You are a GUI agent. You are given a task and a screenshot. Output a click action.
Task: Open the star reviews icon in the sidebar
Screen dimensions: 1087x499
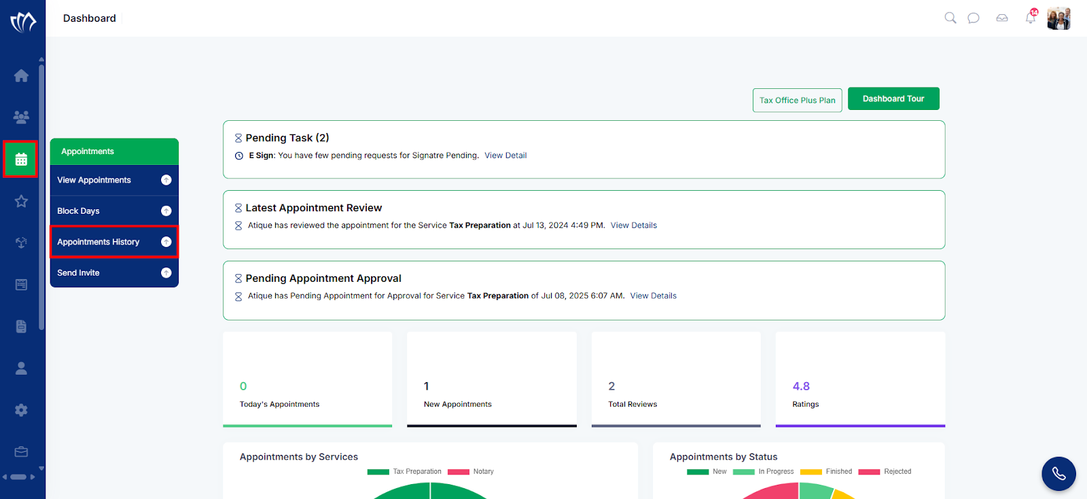click(22, 201)
